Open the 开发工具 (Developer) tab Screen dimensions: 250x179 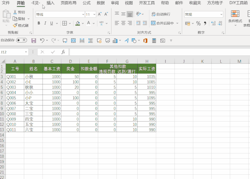[147, 3]
